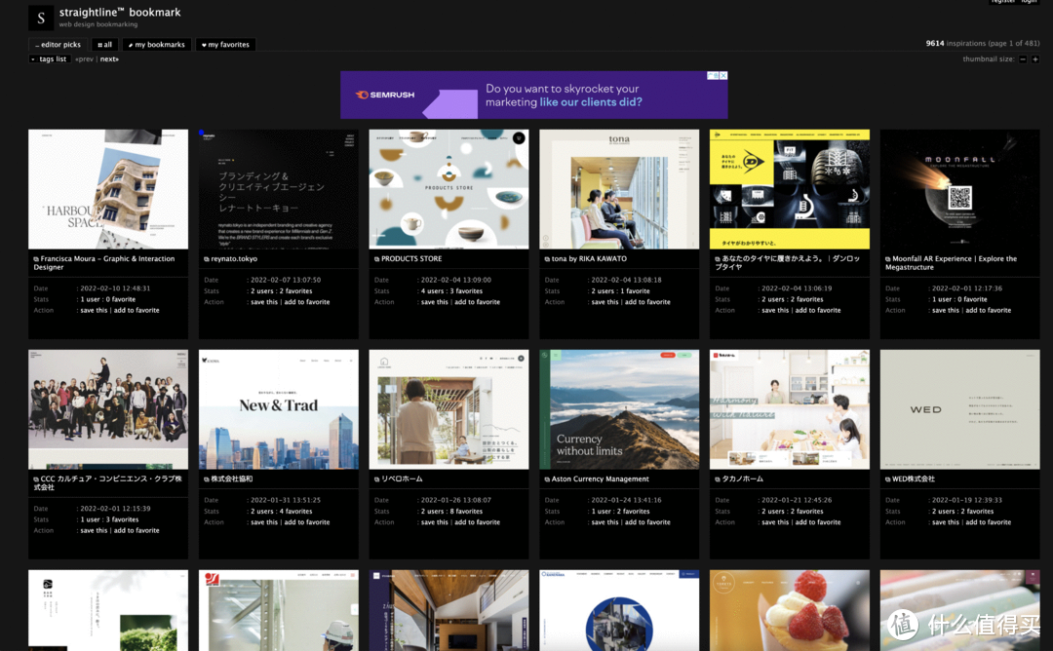
Task: Click the date '2022-01-19 12:39:33'
Action: click(x=967, y=501)
